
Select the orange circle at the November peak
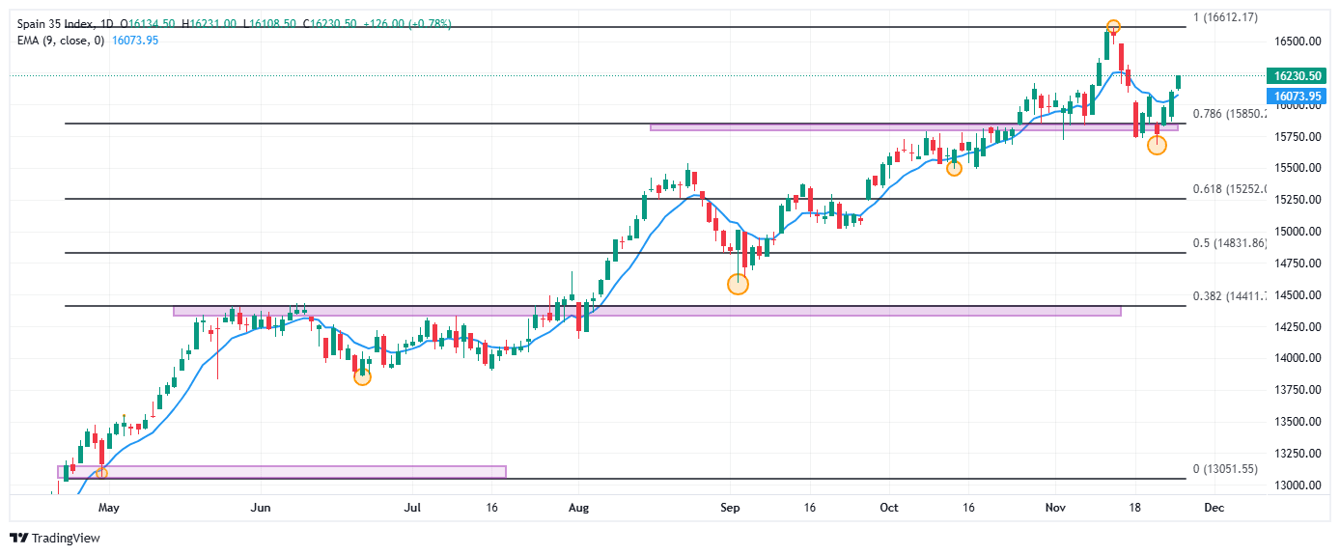coord(1113,27)
